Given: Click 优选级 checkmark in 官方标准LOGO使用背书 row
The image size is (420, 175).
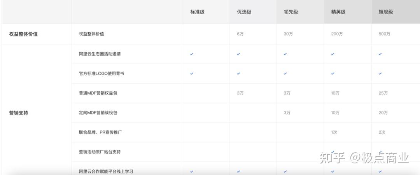Looking at the screenshot, I should (238, 74).
